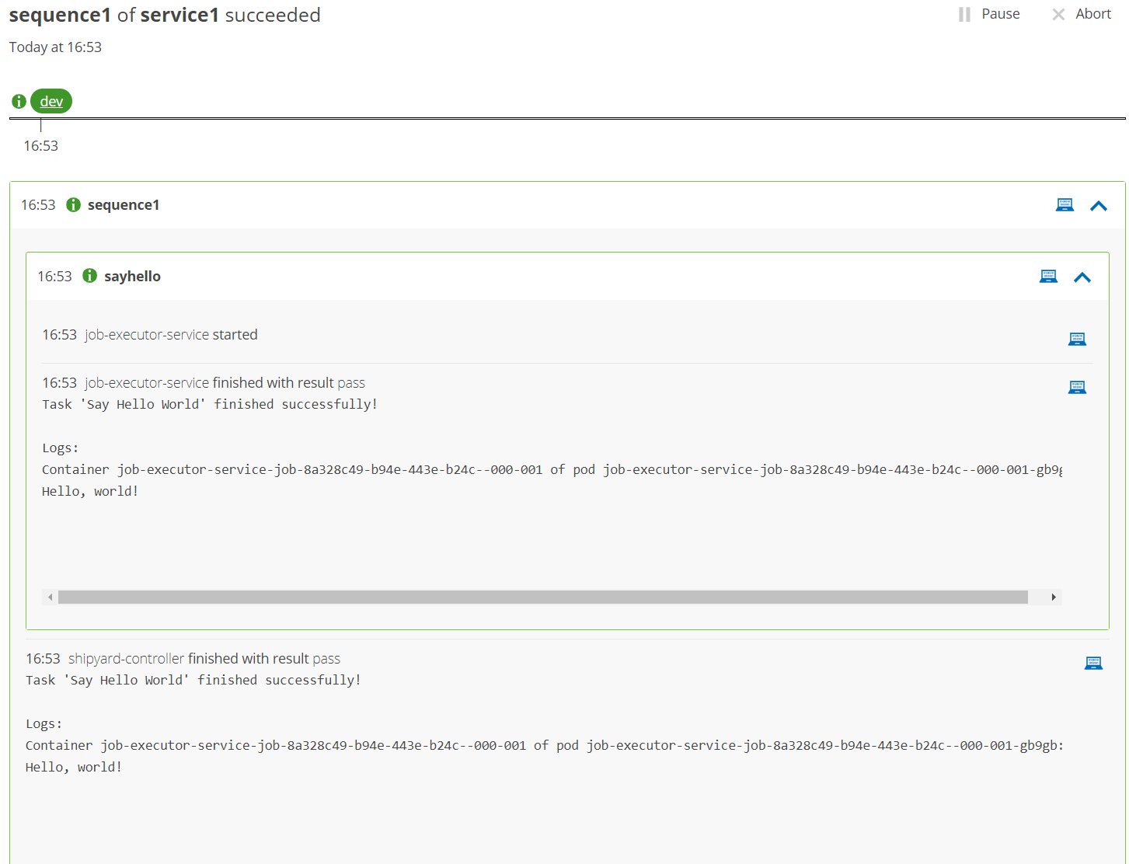Click the sayhello task title
The width and height of the screenshot is (1129, 864).
(x=132, y=277)
